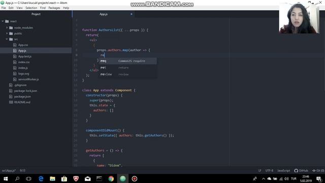Click the public folder icon

[11, 34]
